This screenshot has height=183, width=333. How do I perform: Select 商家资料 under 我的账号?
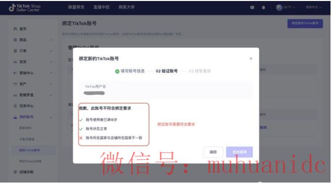(25, 128)
